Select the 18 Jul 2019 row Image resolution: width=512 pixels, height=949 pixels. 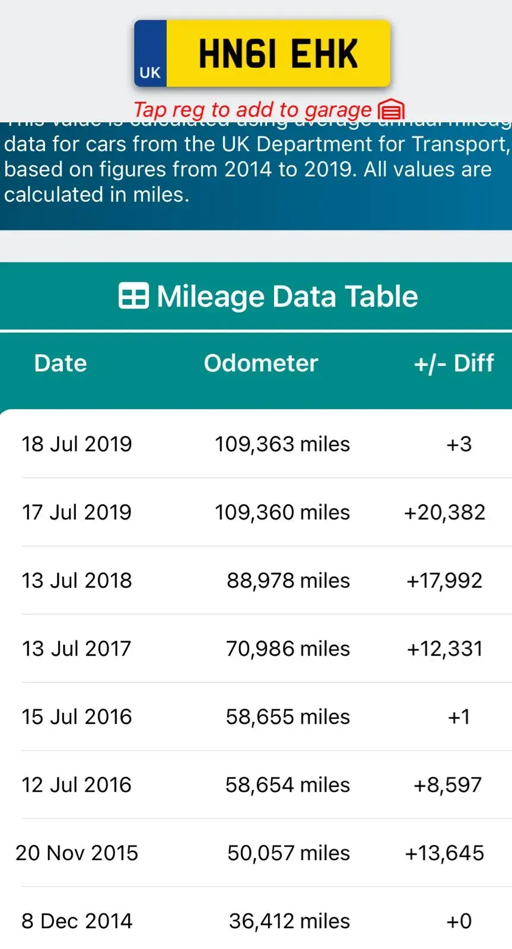(x=256, y=444)
